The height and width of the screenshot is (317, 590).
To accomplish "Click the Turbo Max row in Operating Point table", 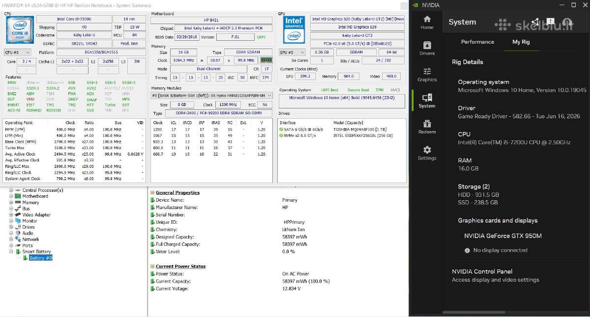I will (x=74, y=148).
